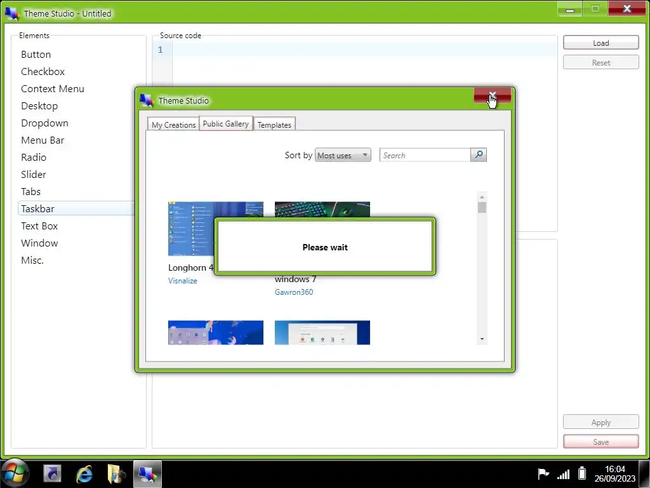Open the Windows Start orb
The height and width of the screenshot is (488, 650).
pos(15,473)
